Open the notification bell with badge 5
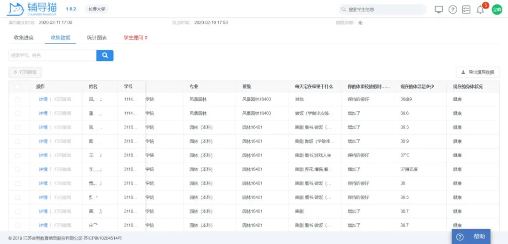The height and width of the screenshot is (244, 508). pos(480,10)
